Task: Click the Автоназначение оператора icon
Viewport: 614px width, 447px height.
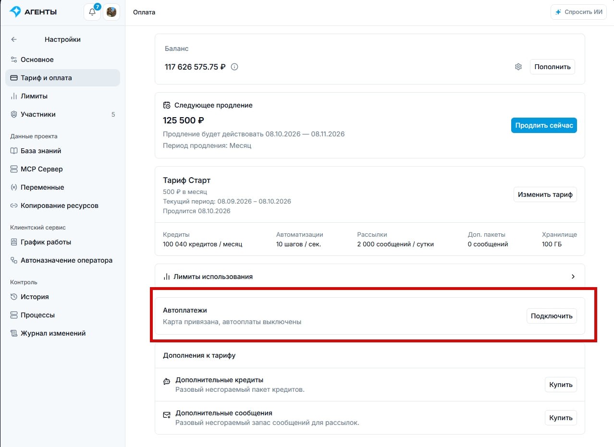Action: [14, 260]
